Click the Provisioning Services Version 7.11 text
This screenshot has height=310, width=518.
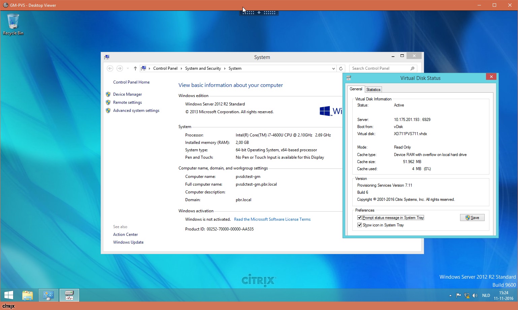click(385, 185)
